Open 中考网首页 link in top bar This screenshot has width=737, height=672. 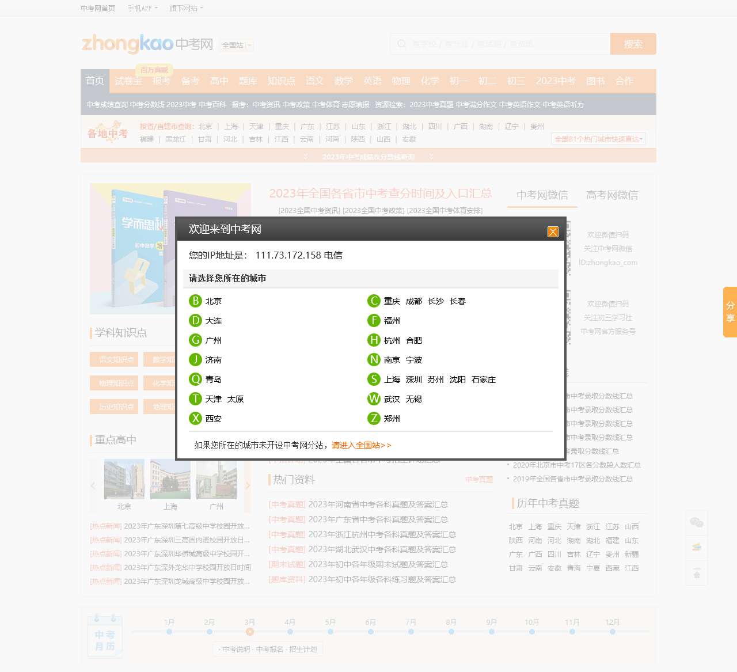[x=98, y=8]
